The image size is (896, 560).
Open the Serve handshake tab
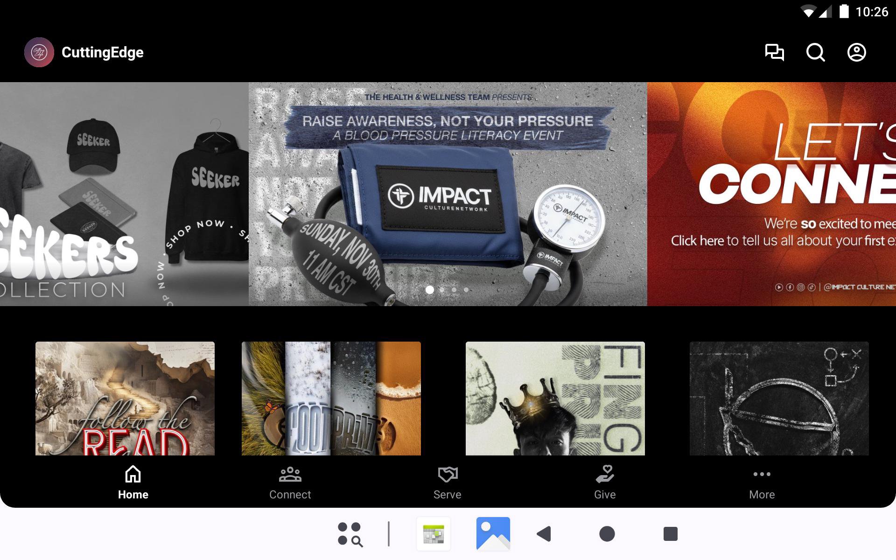(x=447, y=483)
